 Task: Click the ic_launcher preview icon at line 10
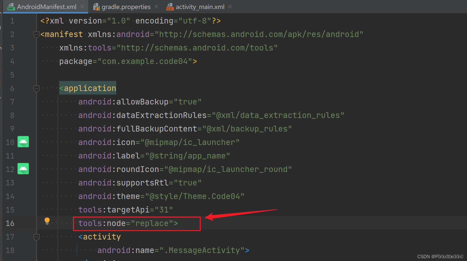tap(23, 142)
